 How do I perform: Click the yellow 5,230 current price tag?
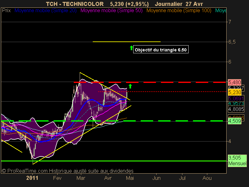(x=235, y=92)
